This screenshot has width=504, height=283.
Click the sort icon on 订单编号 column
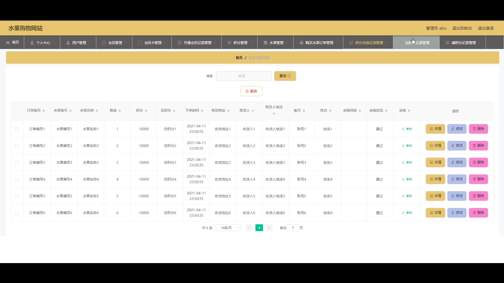point(44,111)
